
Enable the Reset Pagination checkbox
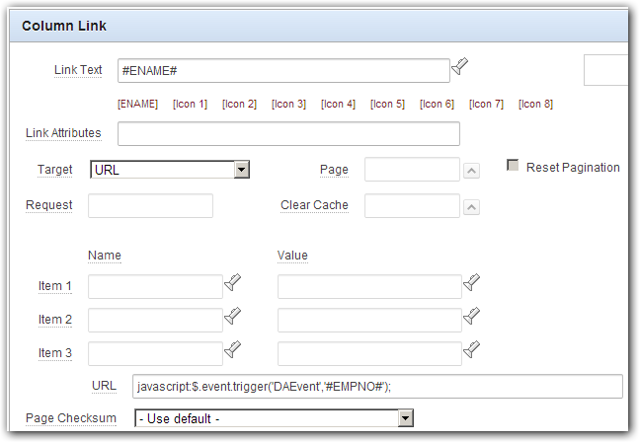[513, 165]
